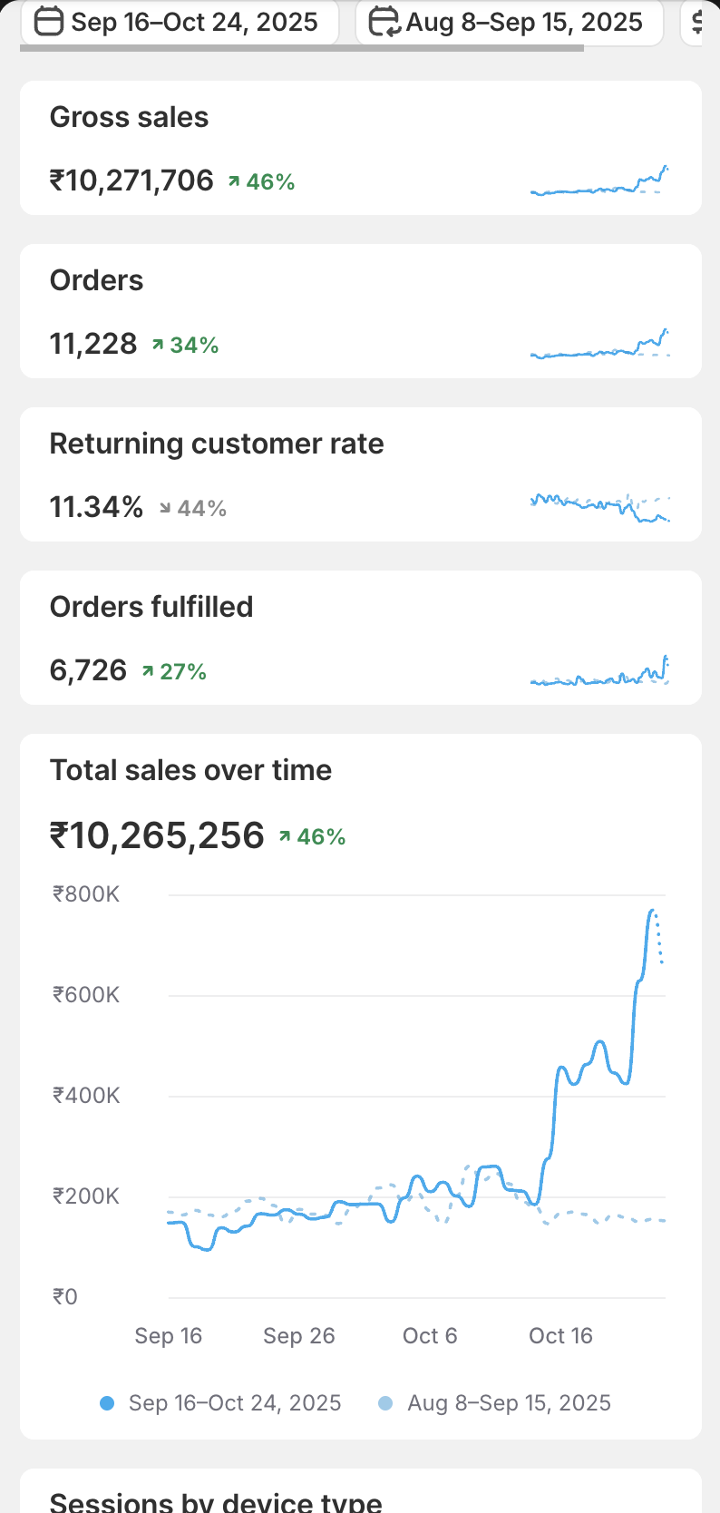This screenshot has width=720, height=1513.
Task: Click the up arrow beside Orders fulfilled 27%
Action: [x=148, y=671]
